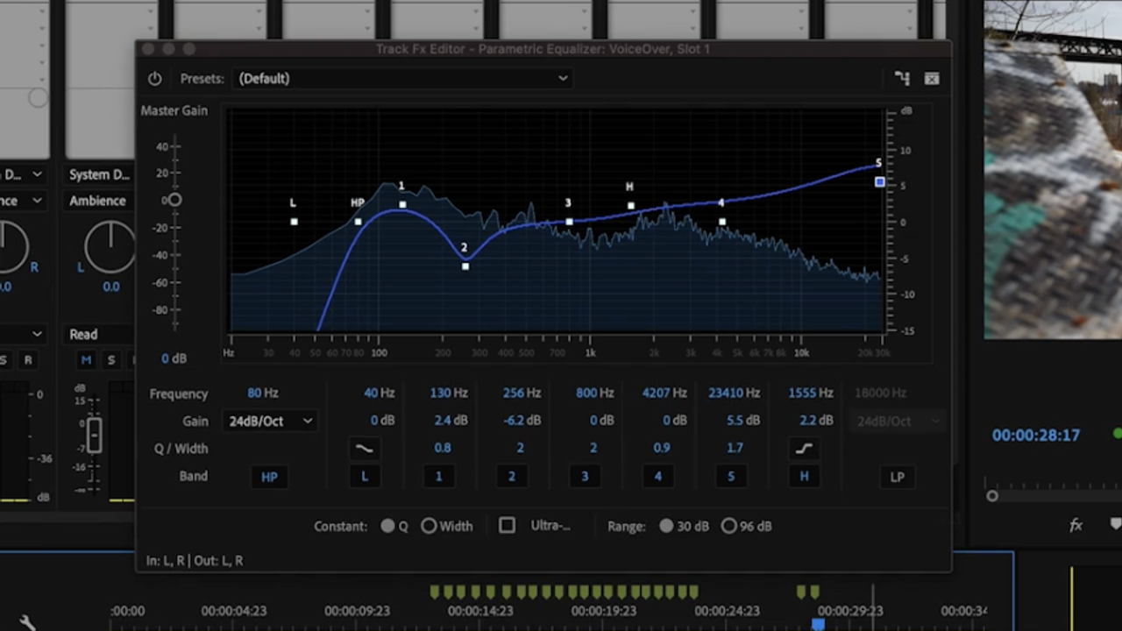
Task: Click band 1 frequency 130 Hz
Action: pyautogui.click(x=449, y=393)
